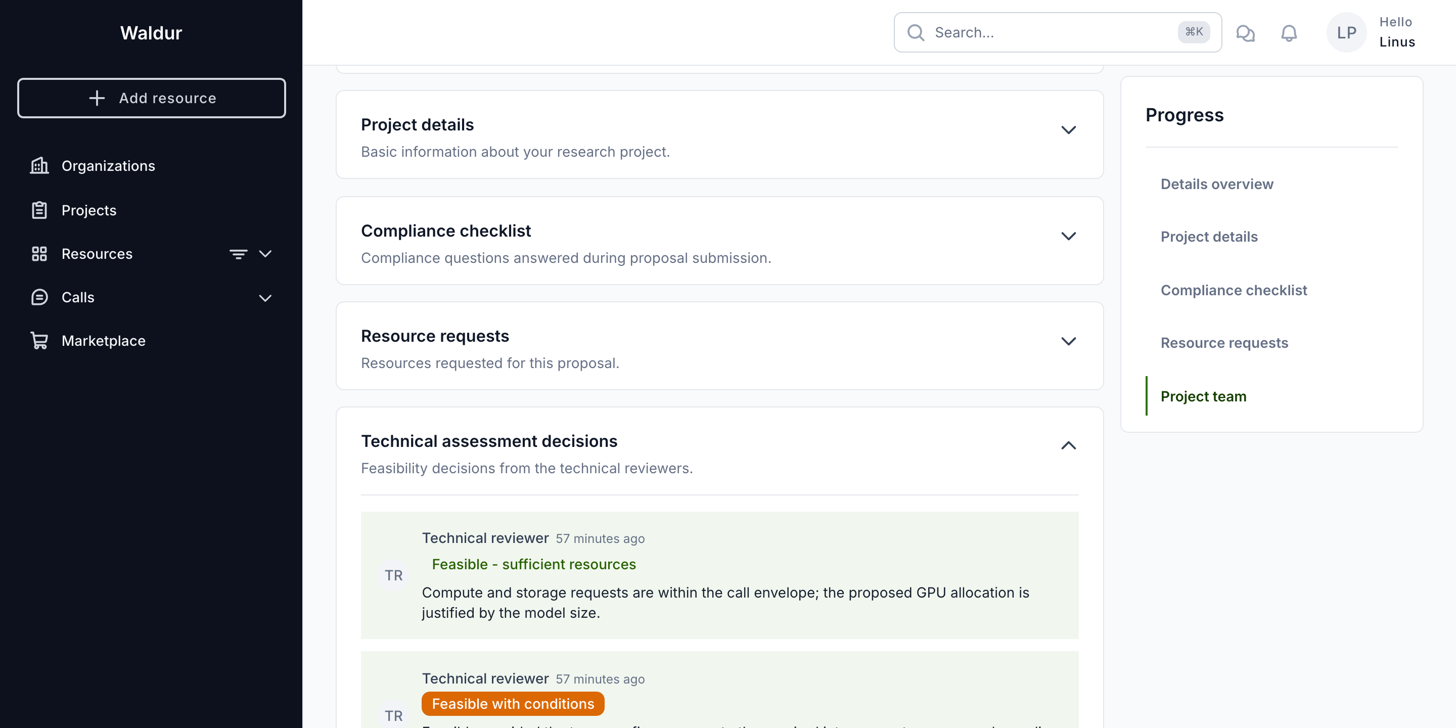Go to Project details in Progress
The width and height of the screenshot is (1456, 728).
click(1209, 237)
